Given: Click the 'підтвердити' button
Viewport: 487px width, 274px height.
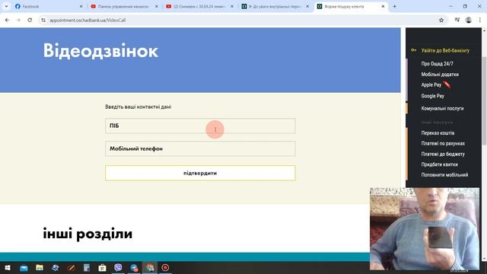Looking at the screenshot, I should (200, 173).
